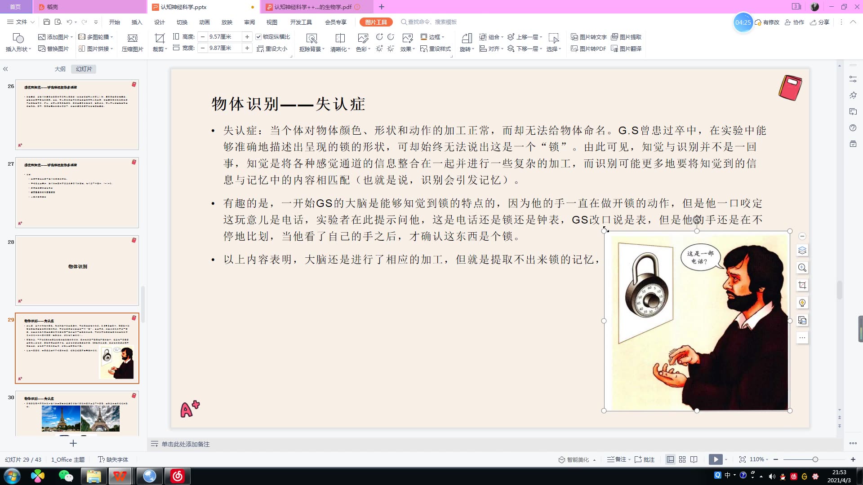Click the 清晰化 sharpen picture tool
The width and height of the screenshot is (863, 485).
(x=340, y=43)
